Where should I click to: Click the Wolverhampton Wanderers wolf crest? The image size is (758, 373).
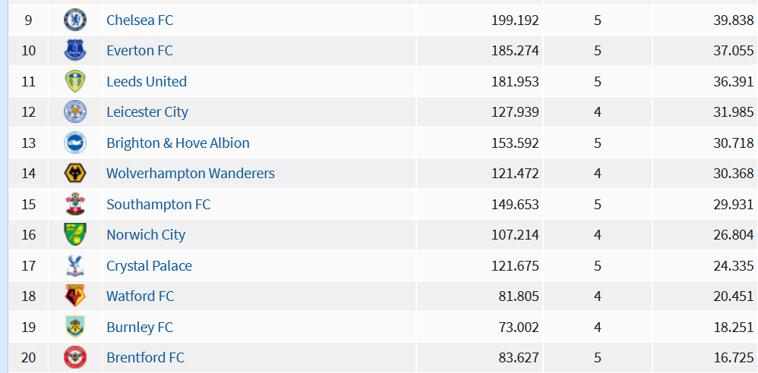pos(75,173)
